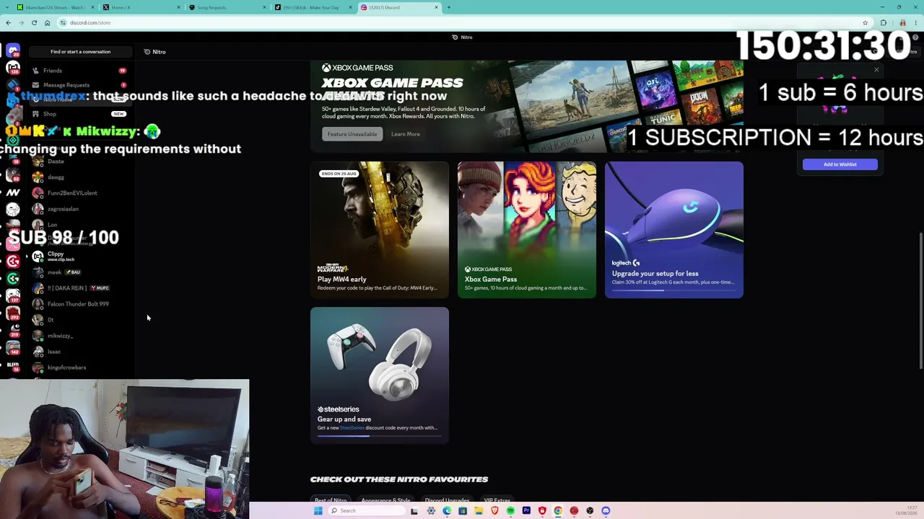Open the Friends list
Viewport: 924px width, 519px height.
click(79, 71)
